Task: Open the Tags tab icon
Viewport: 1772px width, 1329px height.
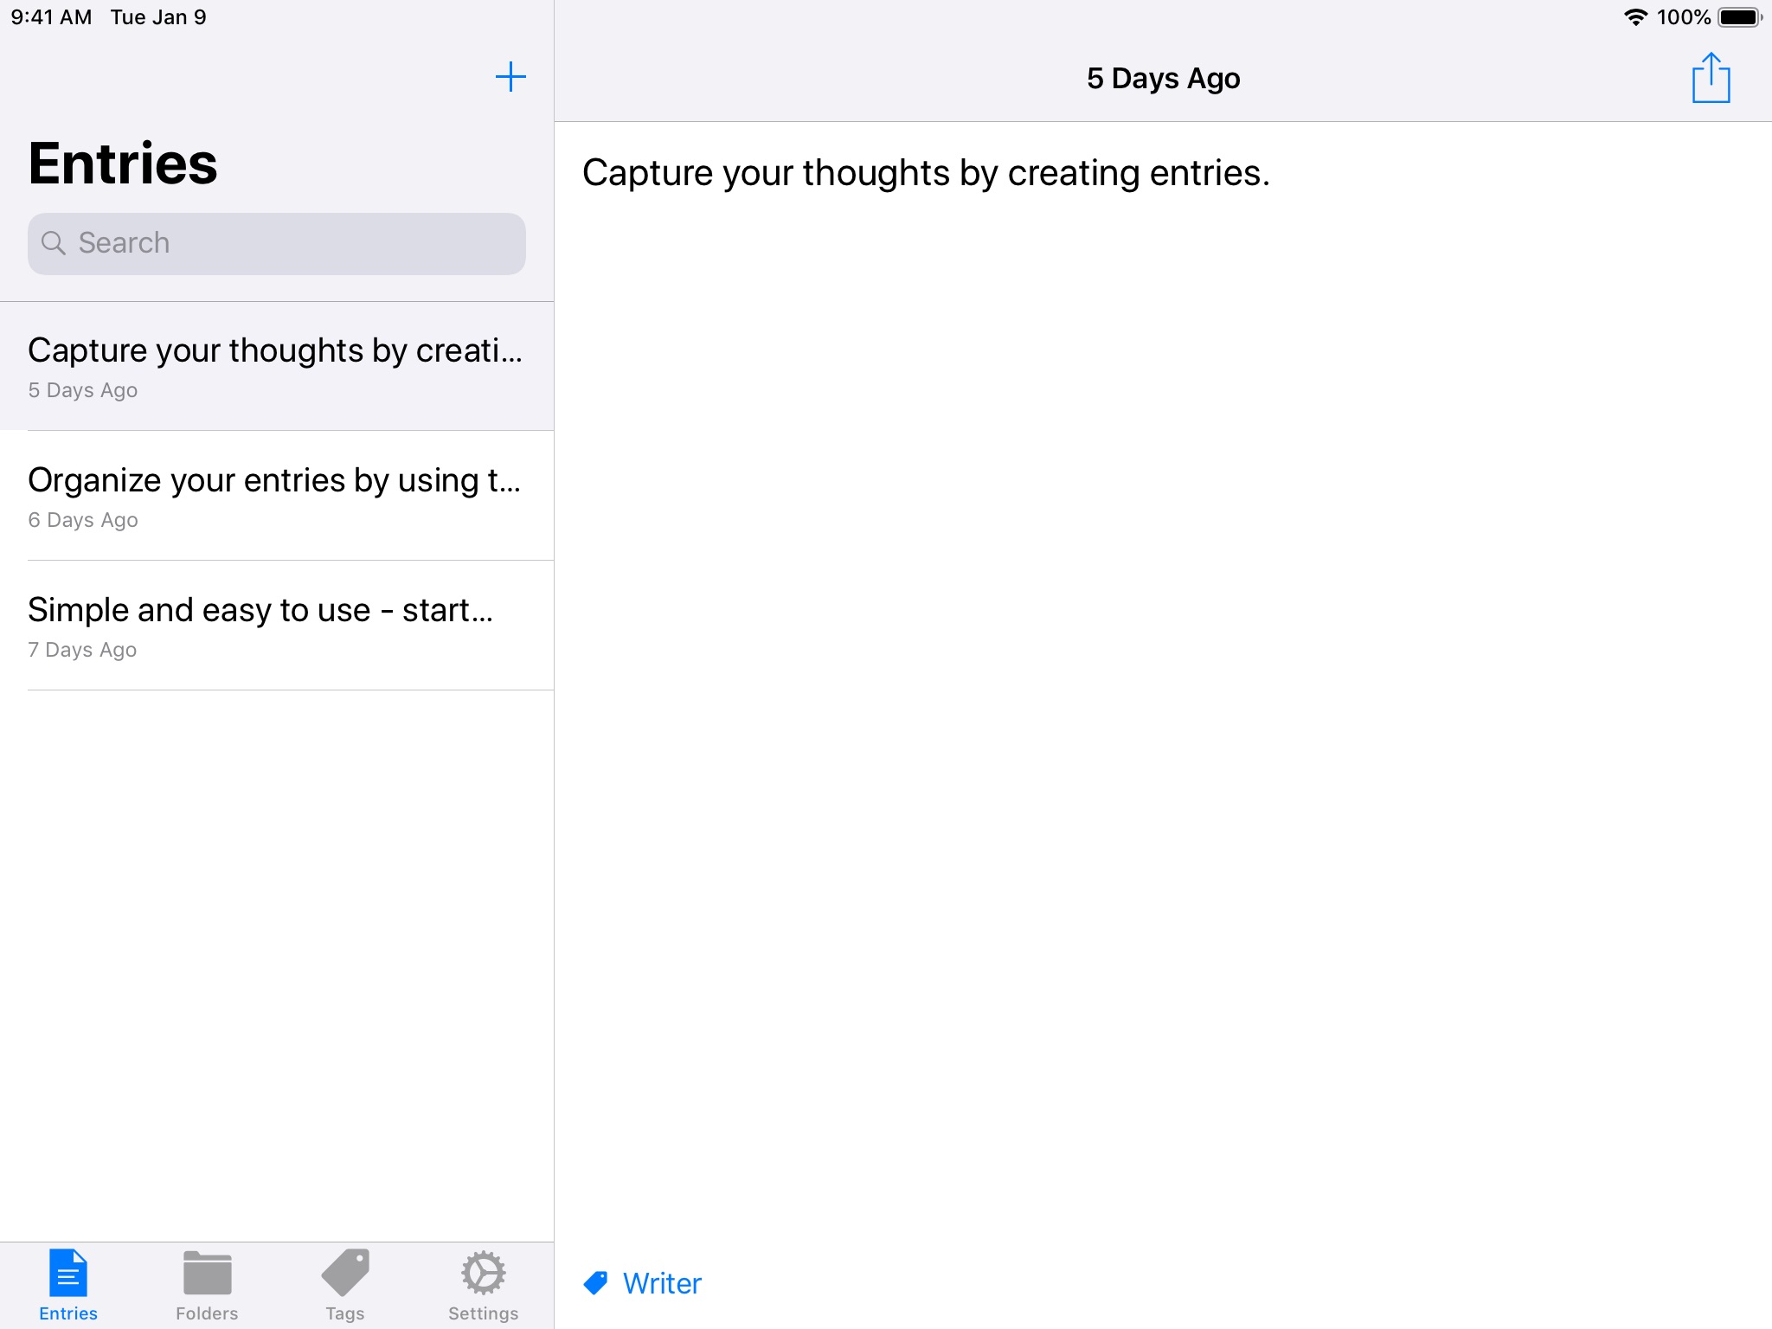Action: click(x=345, y=1273)
